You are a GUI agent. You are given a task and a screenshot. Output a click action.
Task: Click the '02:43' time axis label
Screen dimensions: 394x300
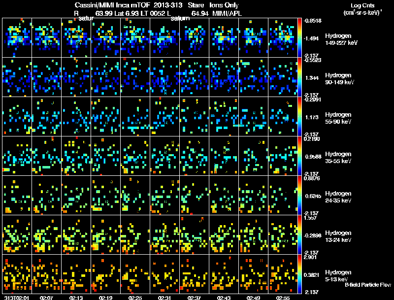click(224, 298)
